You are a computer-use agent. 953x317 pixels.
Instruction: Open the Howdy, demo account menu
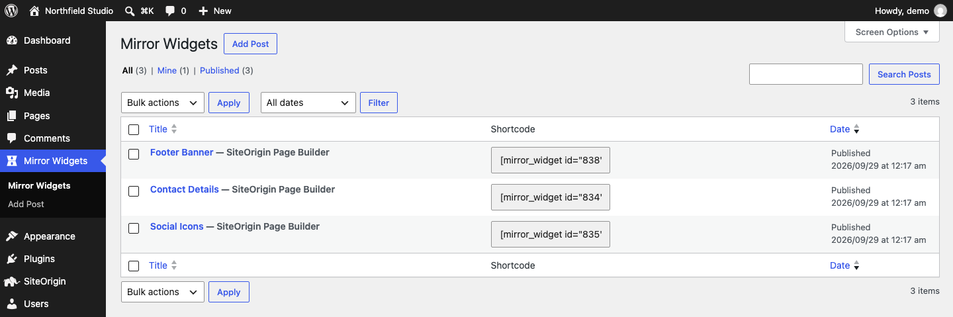click(x=911, y=11)
